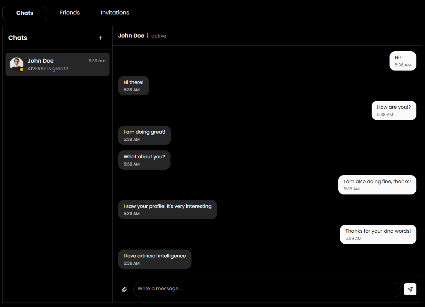The image size is (425, 307).
Task: Attach a file using the paperclip icon
Action: [x=124, y=289]
